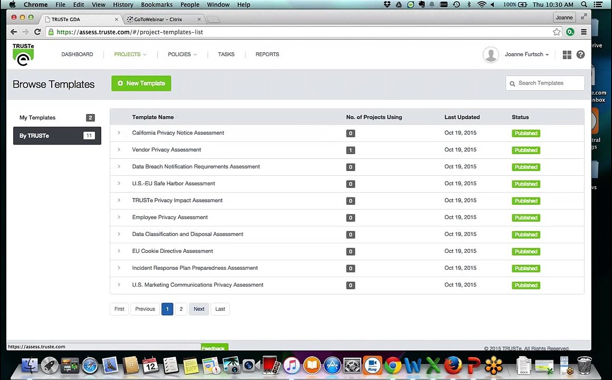Click Published status for Vendor Privacy Assessment

(526, 150)
